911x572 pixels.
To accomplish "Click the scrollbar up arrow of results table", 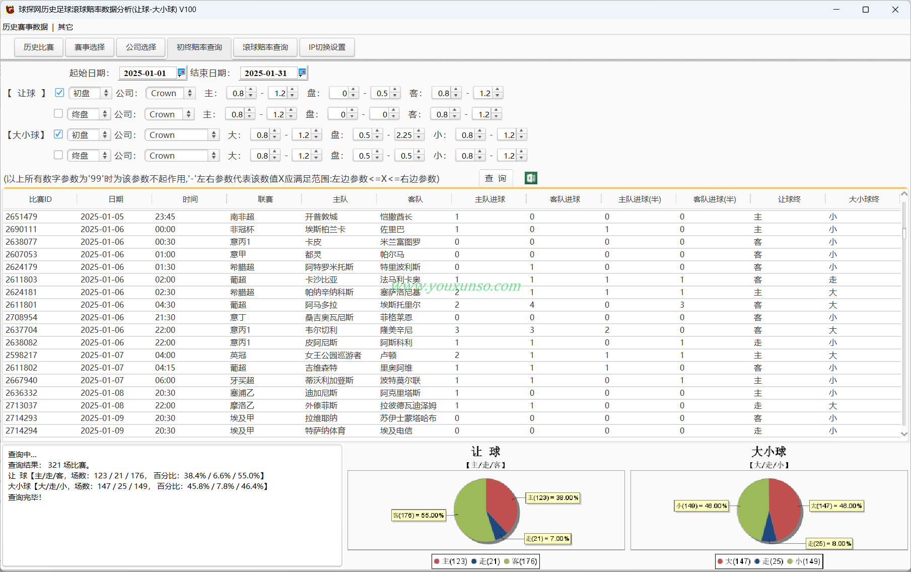I will click(904, 194).
